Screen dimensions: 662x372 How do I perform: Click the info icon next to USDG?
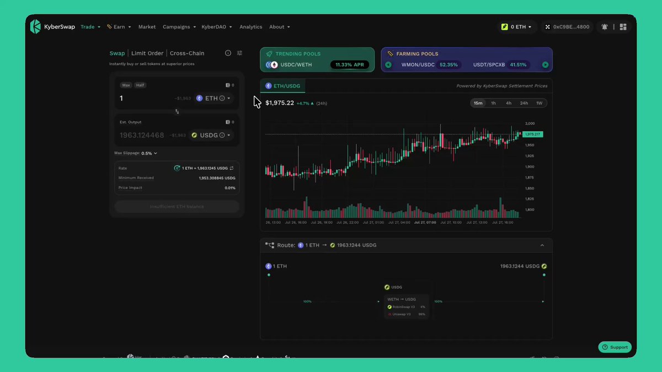(x=222, y=135)
